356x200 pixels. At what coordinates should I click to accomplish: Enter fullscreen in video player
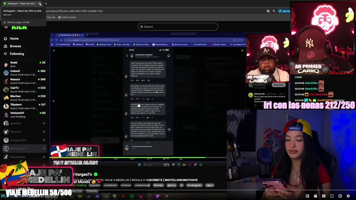tap(332, 196)
